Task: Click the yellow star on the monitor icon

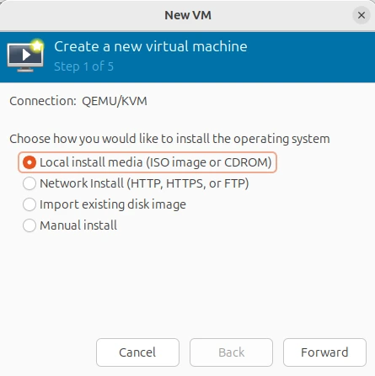Action: pos(37,45)
